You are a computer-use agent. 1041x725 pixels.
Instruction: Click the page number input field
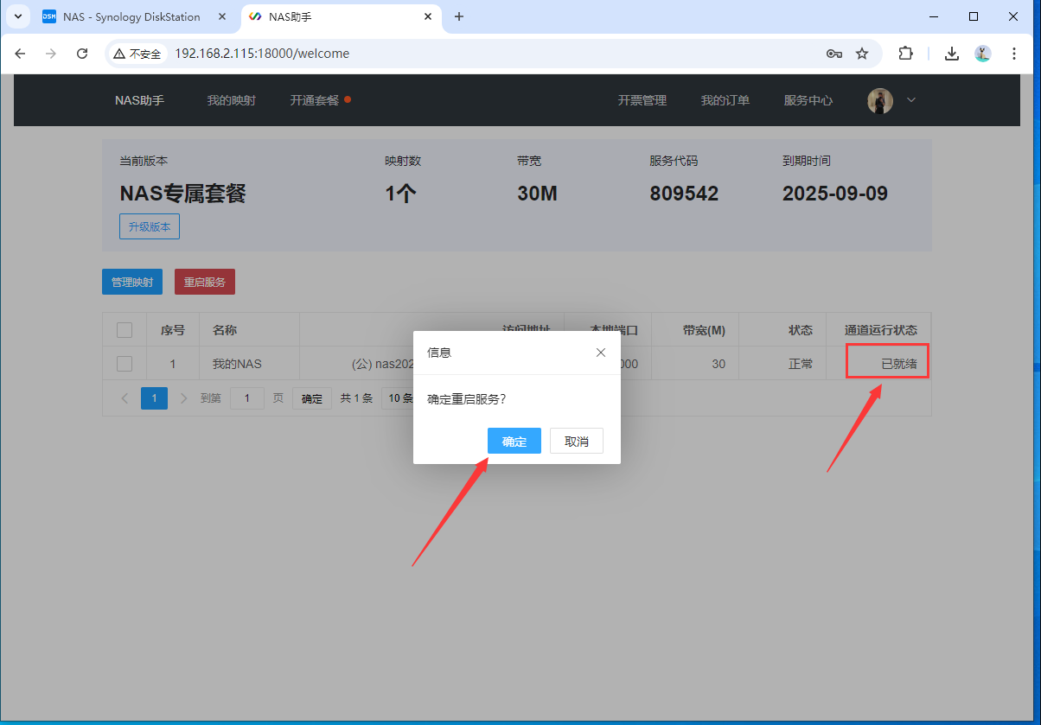(246, 398)
